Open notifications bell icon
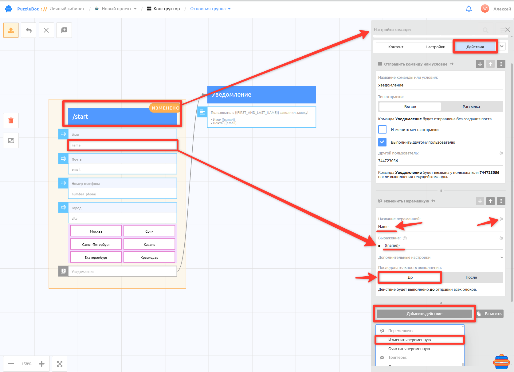Screen dimensions: 514x372 pos(469,9)
